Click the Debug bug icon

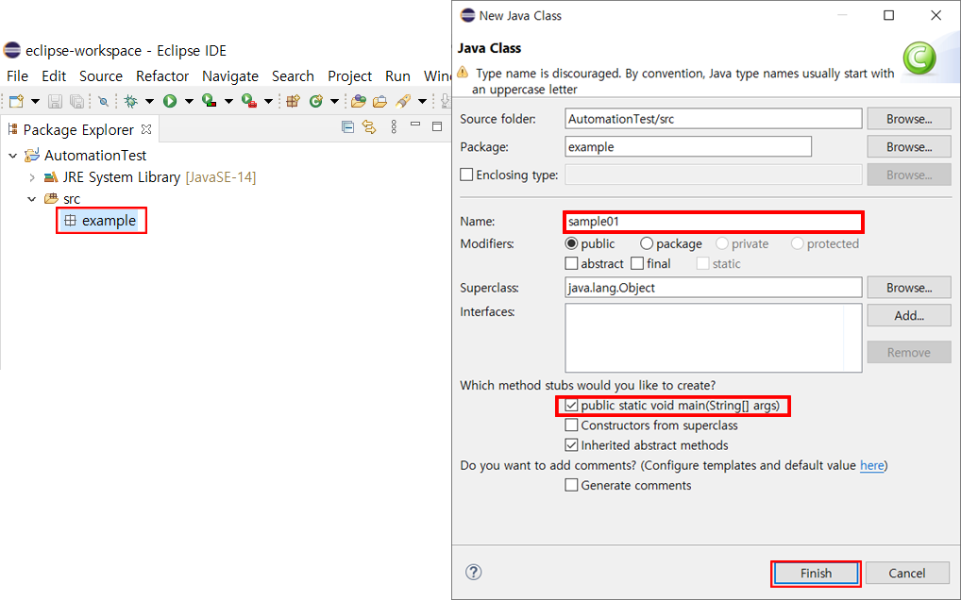coord(130,102)
